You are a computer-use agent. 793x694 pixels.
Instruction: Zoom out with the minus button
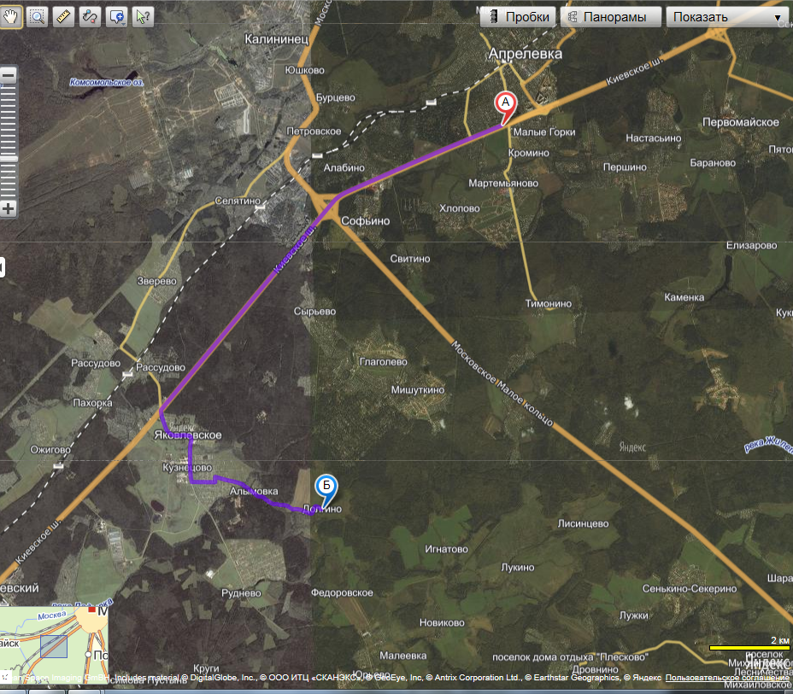[9, 75]
